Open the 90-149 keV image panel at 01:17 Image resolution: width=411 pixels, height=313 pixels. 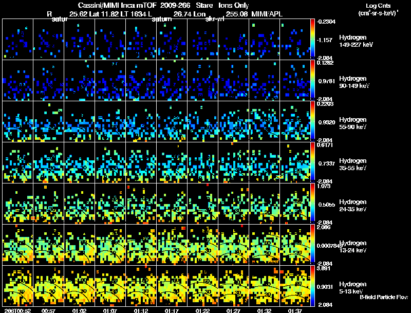[x=172, y=80]
